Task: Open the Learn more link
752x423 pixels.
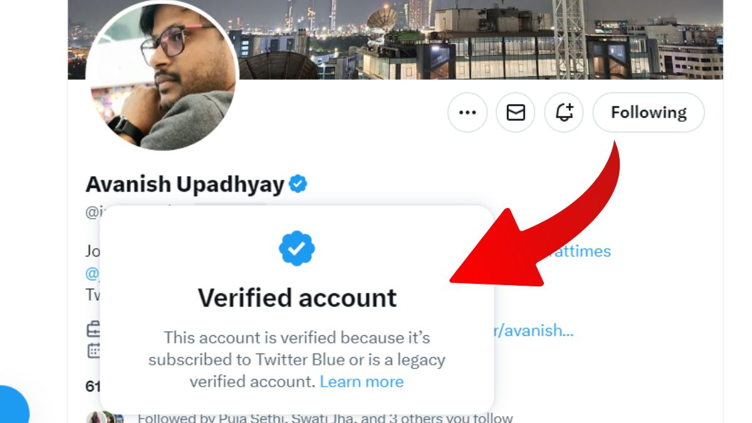Action: (x=362, y=382)
